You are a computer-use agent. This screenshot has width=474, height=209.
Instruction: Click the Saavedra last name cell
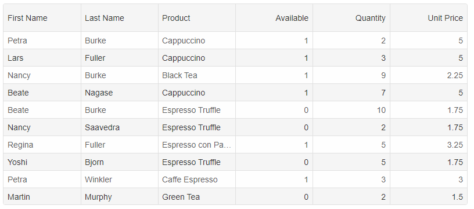(120, 127)
